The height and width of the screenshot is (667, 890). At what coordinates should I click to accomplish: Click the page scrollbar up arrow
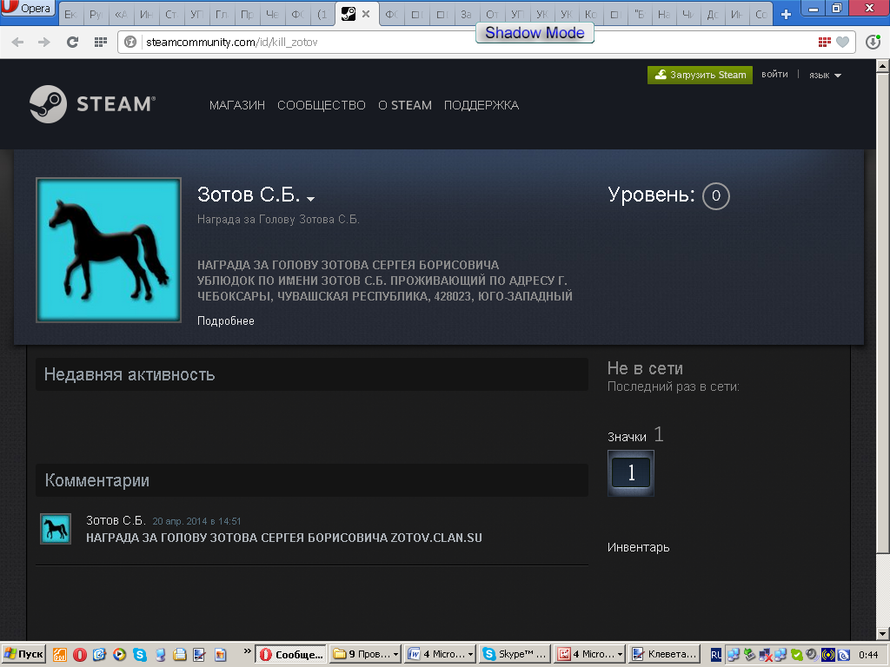[883, 66]
